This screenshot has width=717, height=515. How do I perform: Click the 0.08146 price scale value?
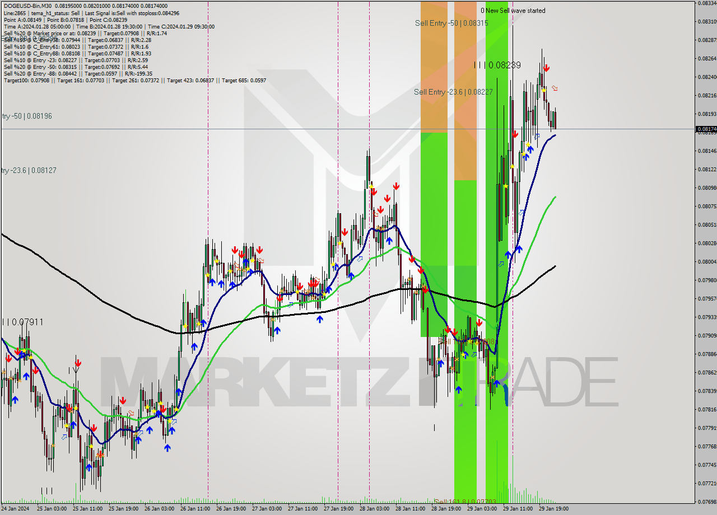point(706,151)
